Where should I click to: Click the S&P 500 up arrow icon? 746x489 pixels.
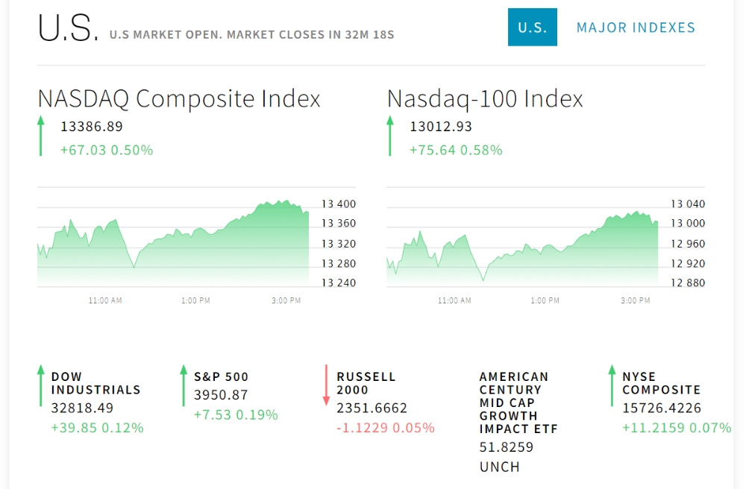(184, 385)
